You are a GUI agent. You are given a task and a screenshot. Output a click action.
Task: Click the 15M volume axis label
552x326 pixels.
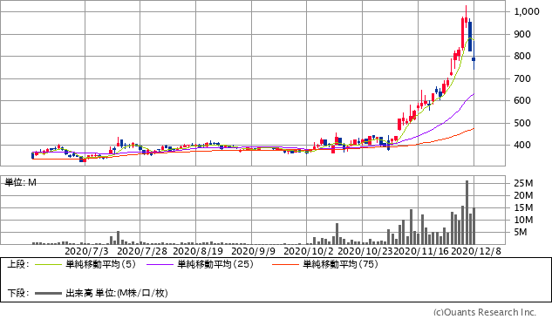point(523,207)
